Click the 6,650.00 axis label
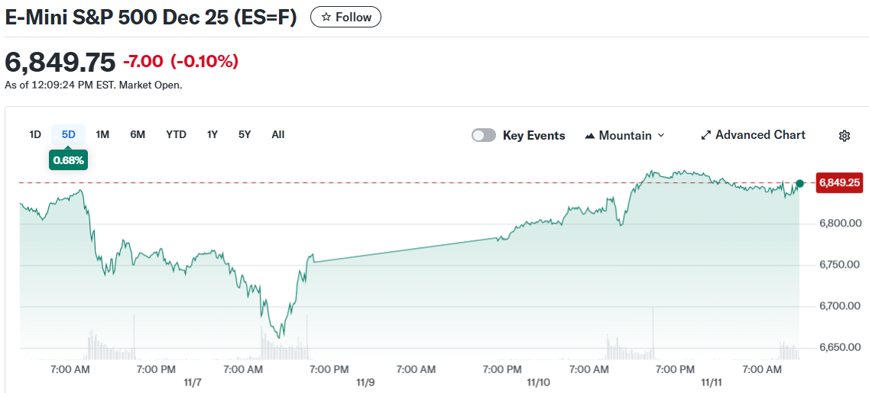This screenshot has height=393, width=869. click(x=840, y=348)
